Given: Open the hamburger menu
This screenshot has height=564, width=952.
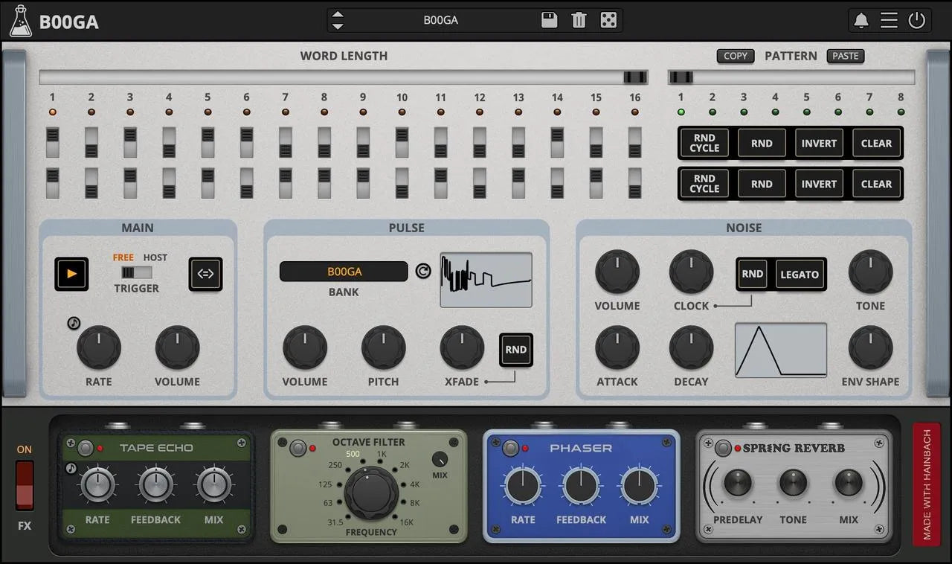Looking at the screenshot, I should pyautogui.click(x=889, y=20).
